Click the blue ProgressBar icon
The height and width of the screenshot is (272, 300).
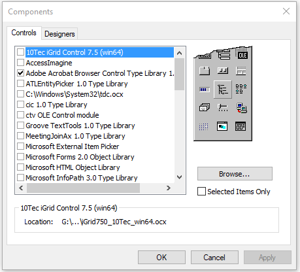point(205,90)
